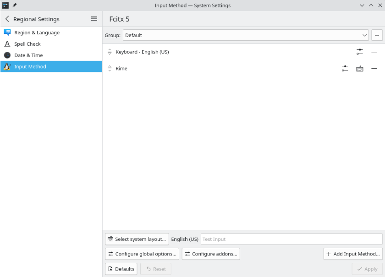The width and height of the screenshot is (385, 277).
Task: Close the System Settings window
Action: tap(380, 5)
